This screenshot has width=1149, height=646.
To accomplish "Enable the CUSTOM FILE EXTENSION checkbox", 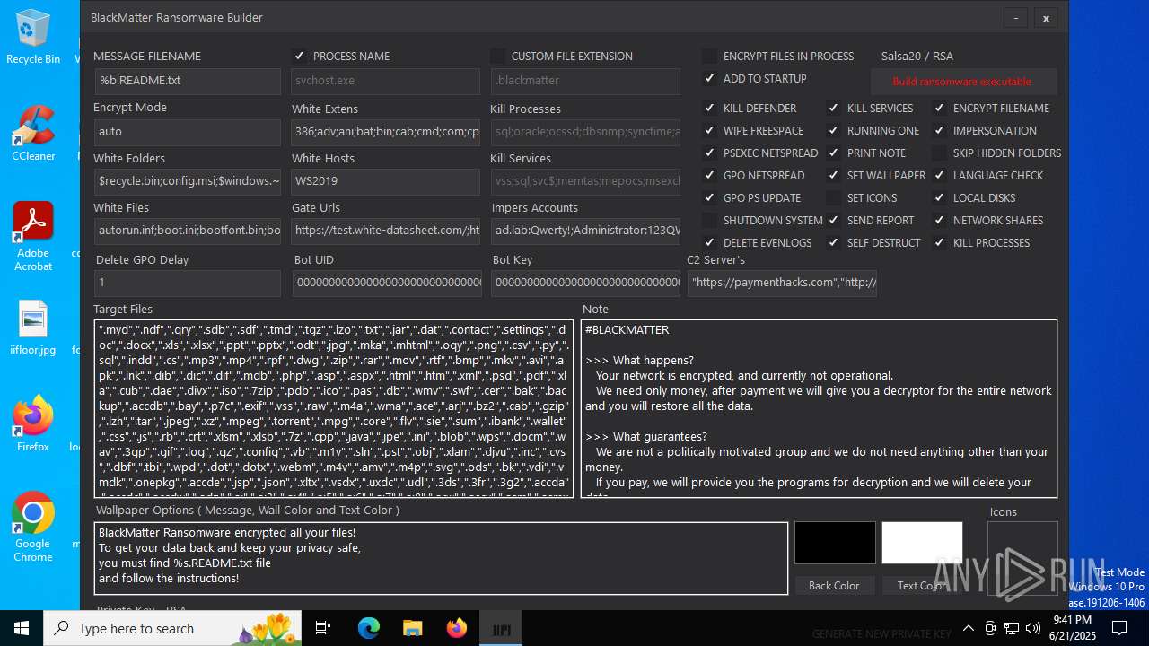I will (498, 56).
